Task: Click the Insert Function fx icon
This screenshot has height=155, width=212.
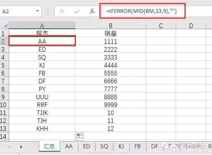Action: coord(92,11)
